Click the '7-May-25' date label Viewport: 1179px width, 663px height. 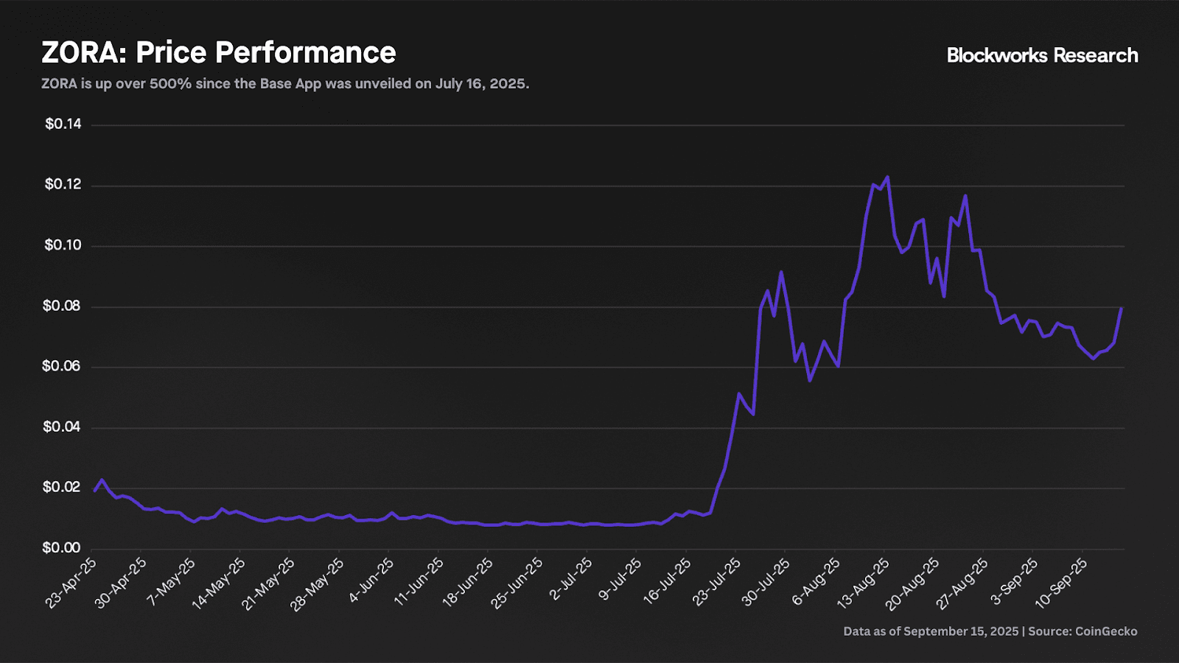click(x=171, y=582)
